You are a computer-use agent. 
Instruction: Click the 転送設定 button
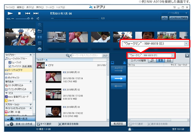tap(118, 124)
